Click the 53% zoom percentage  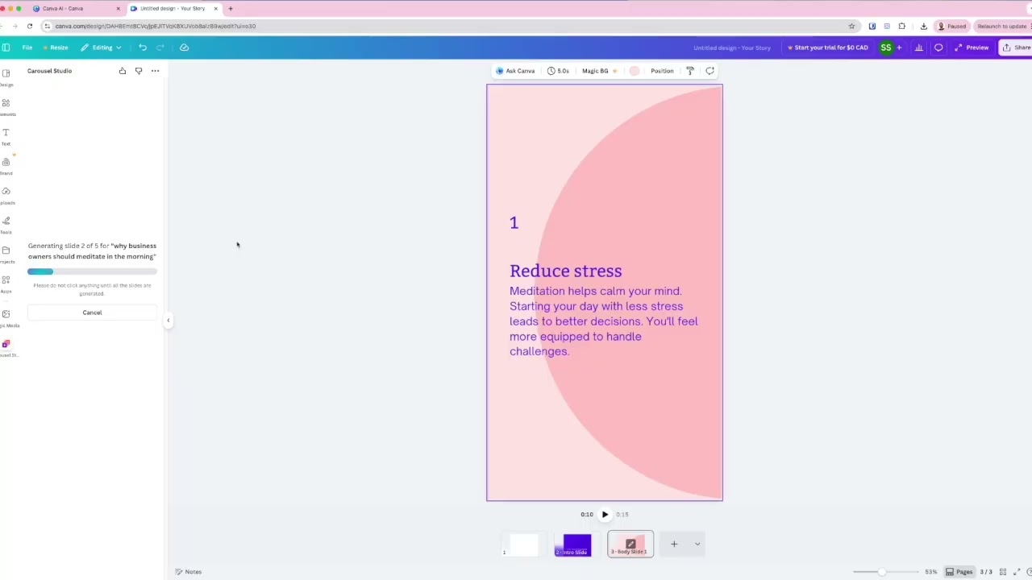click(931, 572)
